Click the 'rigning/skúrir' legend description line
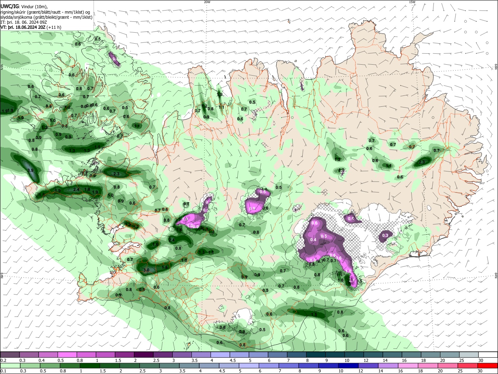The height and width of the screenshot is (374, 498). (x=45, y=12)
